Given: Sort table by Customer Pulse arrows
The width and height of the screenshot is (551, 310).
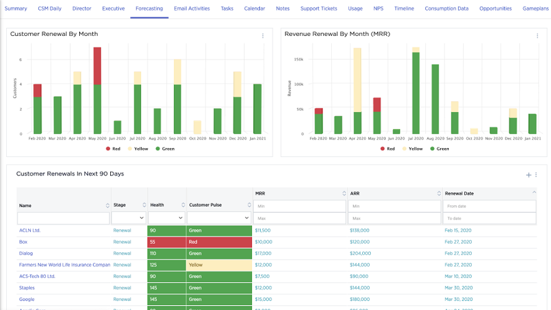Looking at the screenshot, I should pyautogui.click(x=249, y=205).
